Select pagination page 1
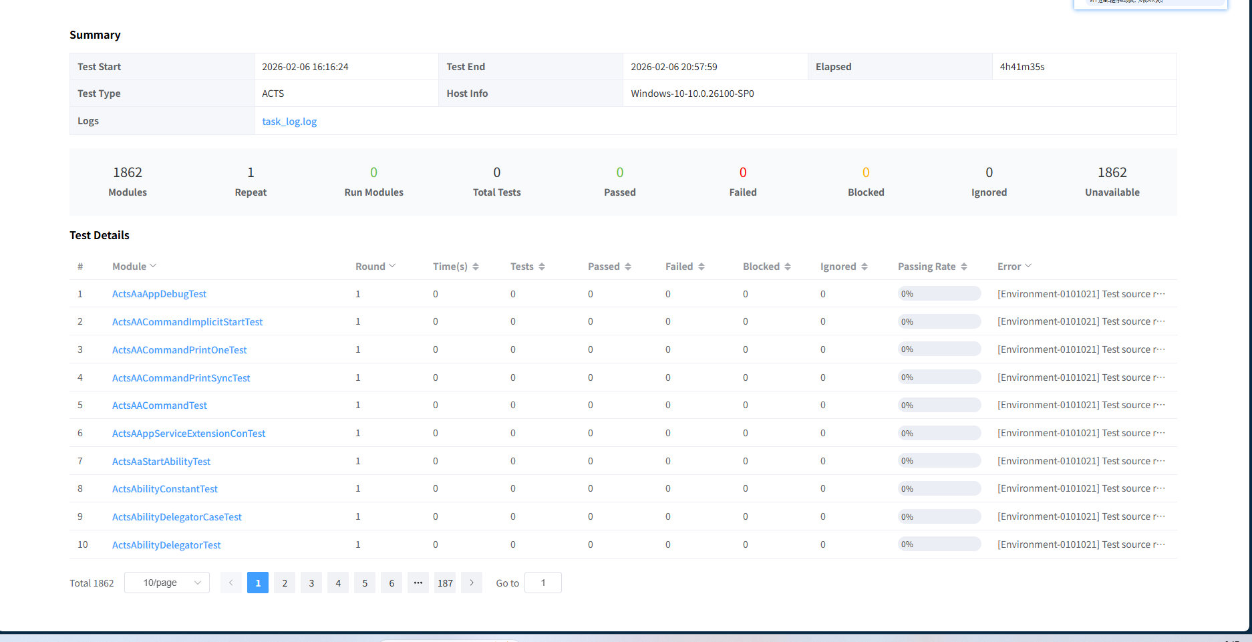Viewport: 1252px width, 642px height. (x=258, y=583)
